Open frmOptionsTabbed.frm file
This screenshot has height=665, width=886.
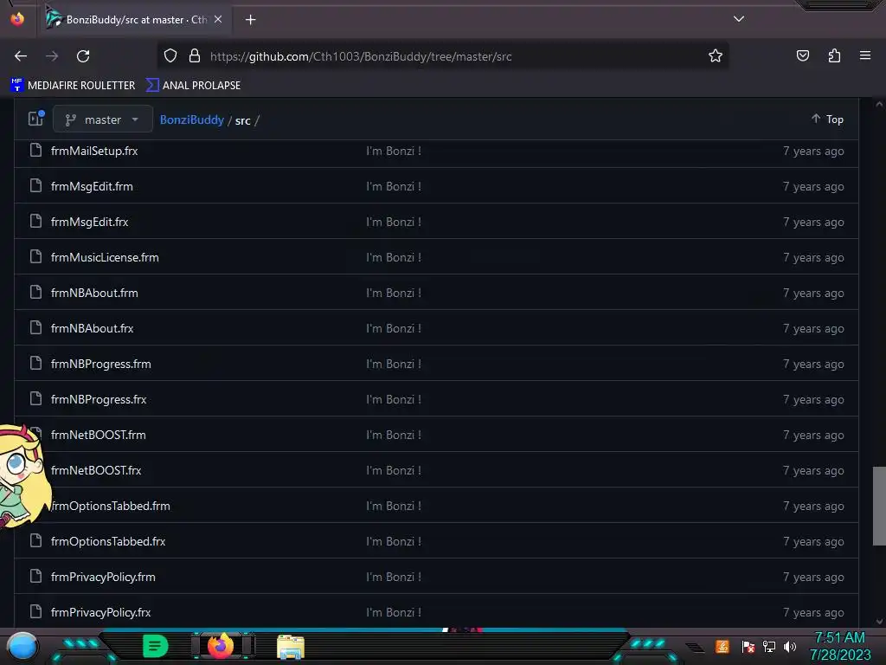click(111, 506)
